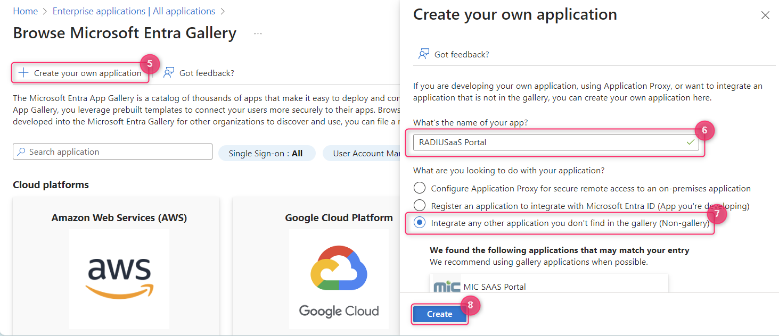Click the MIC SAAS Portal logo icon

tap(447, 287)
